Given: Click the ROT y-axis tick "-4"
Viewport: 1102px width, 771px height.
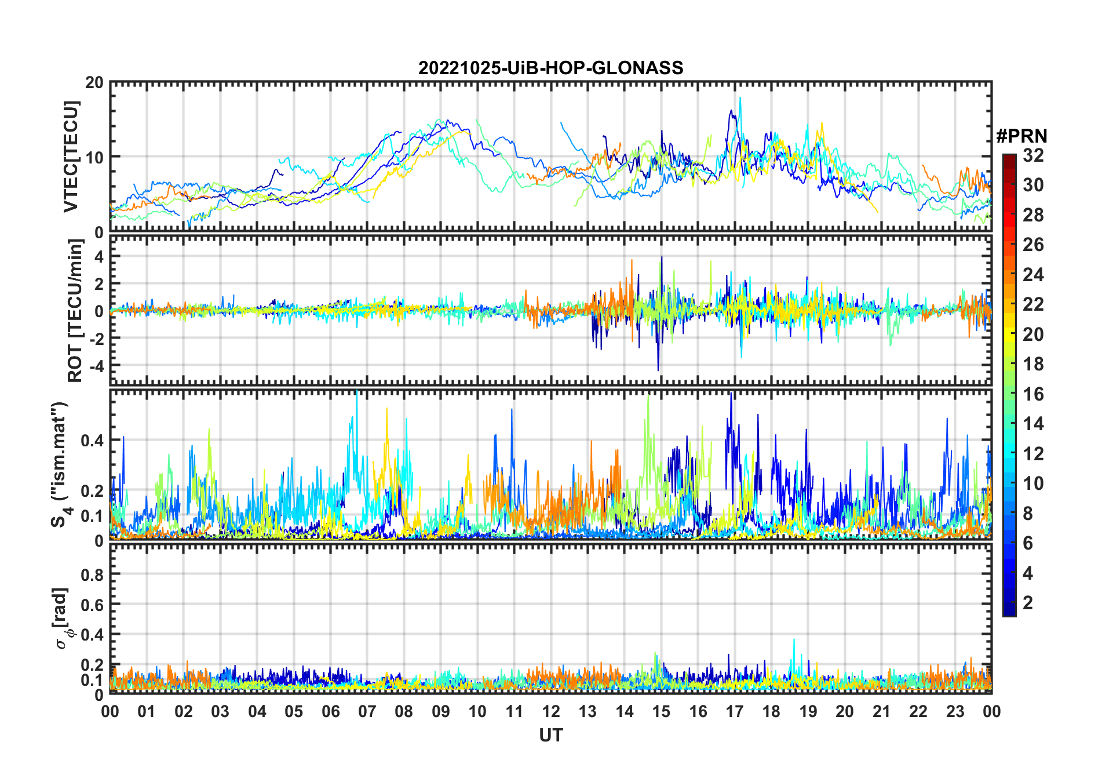Looking at the screenshot, I should coord(97,366).
